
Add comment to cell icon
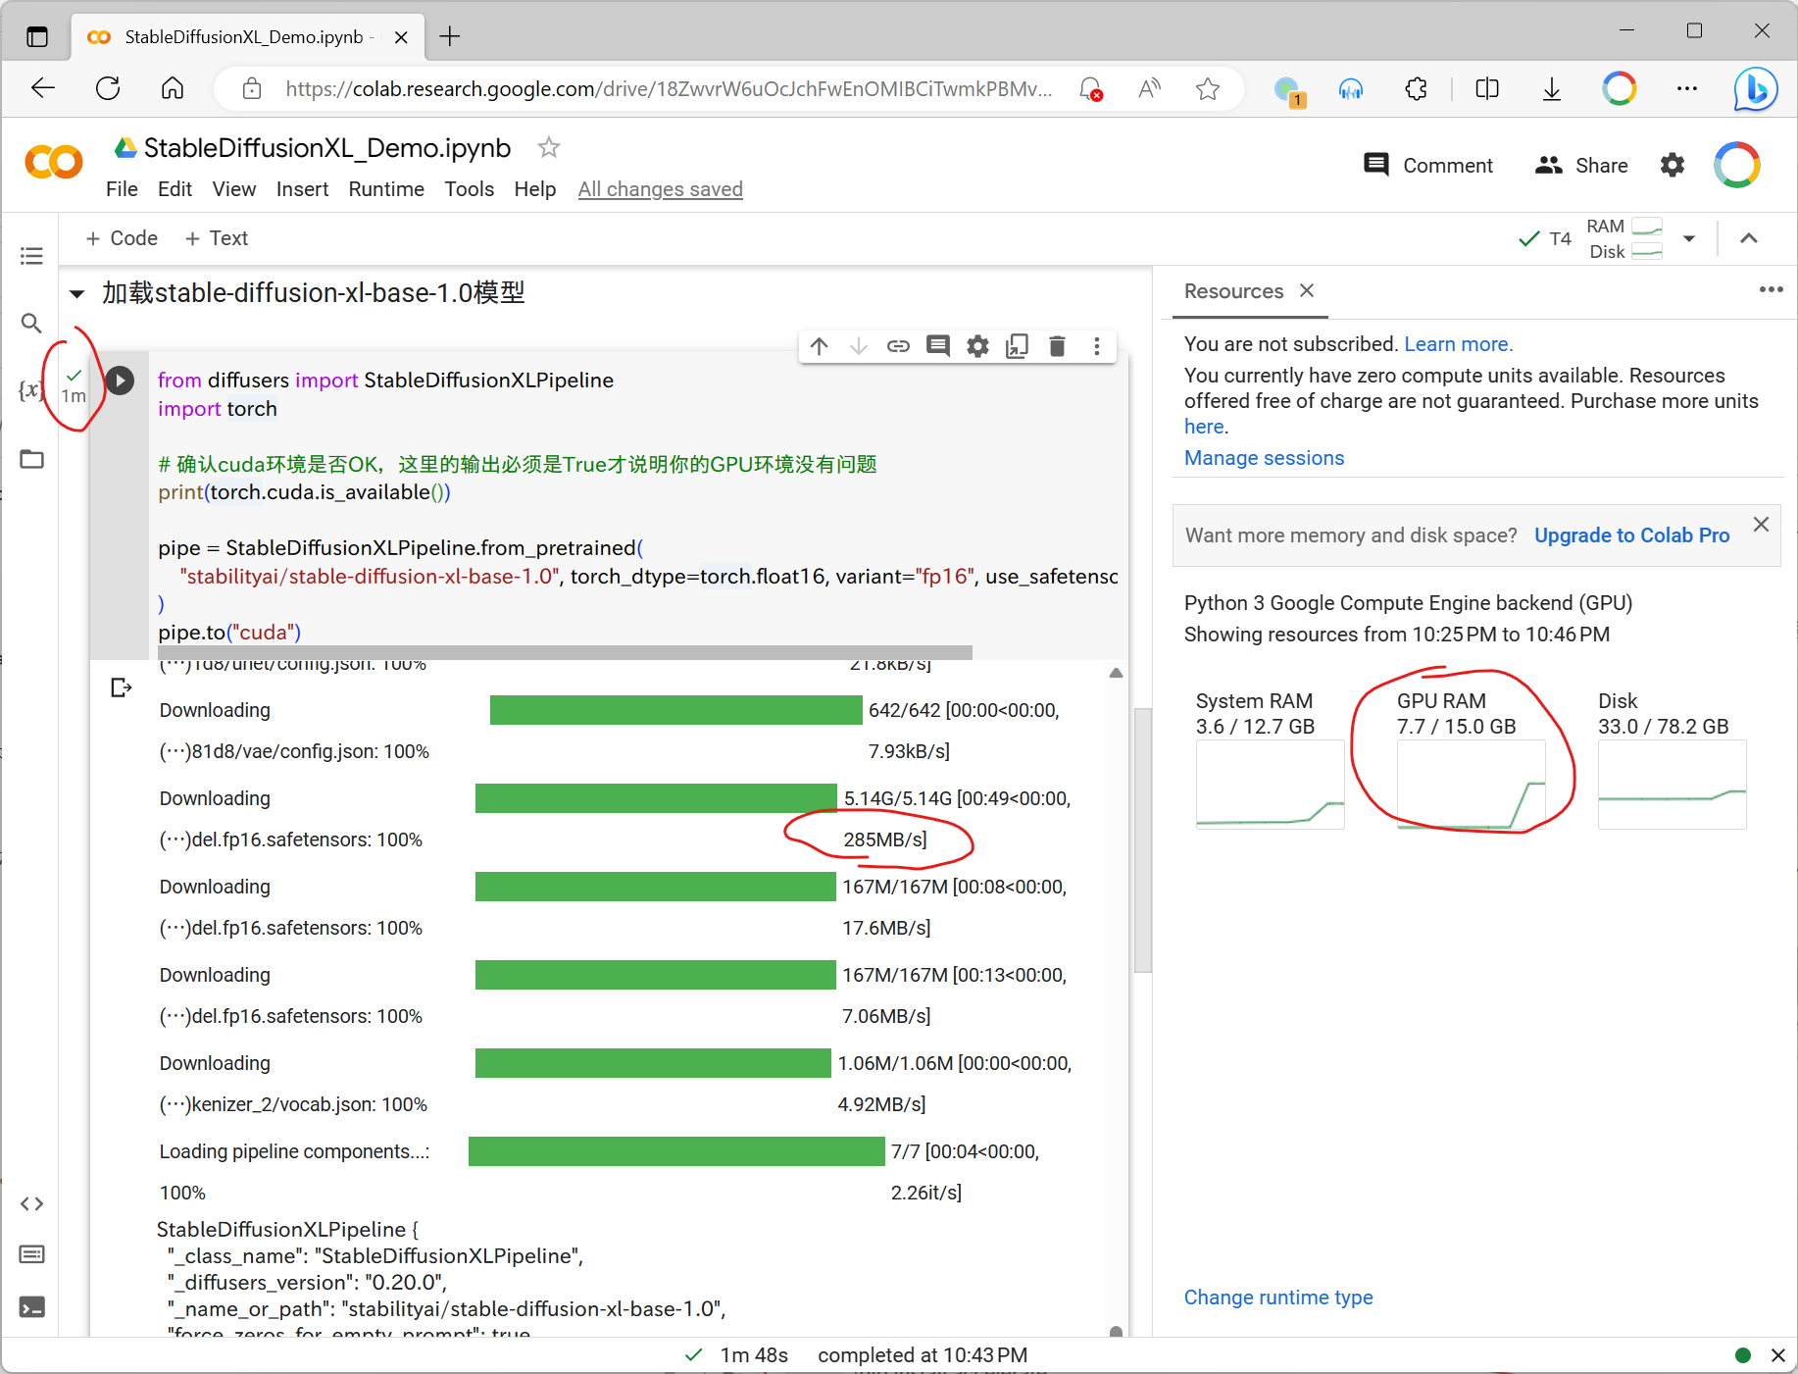click(938, 345)
